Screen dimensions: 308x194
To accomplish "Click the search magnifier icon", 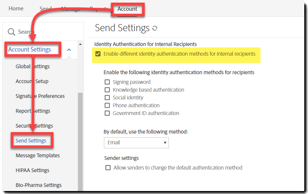I will pos(12,32).
